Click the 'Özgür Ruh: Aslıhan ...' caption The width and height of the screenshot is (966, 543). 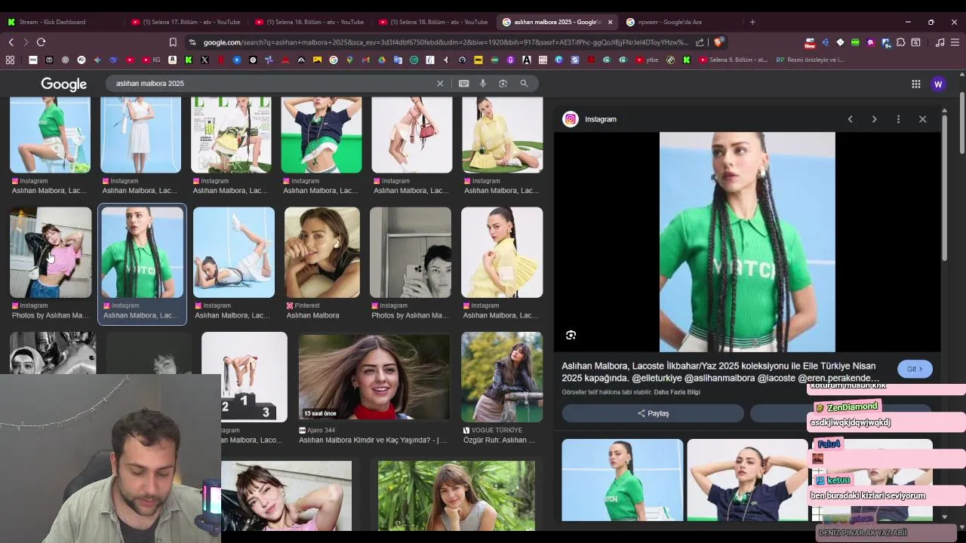pyautogui.click(x=500, y=440)
